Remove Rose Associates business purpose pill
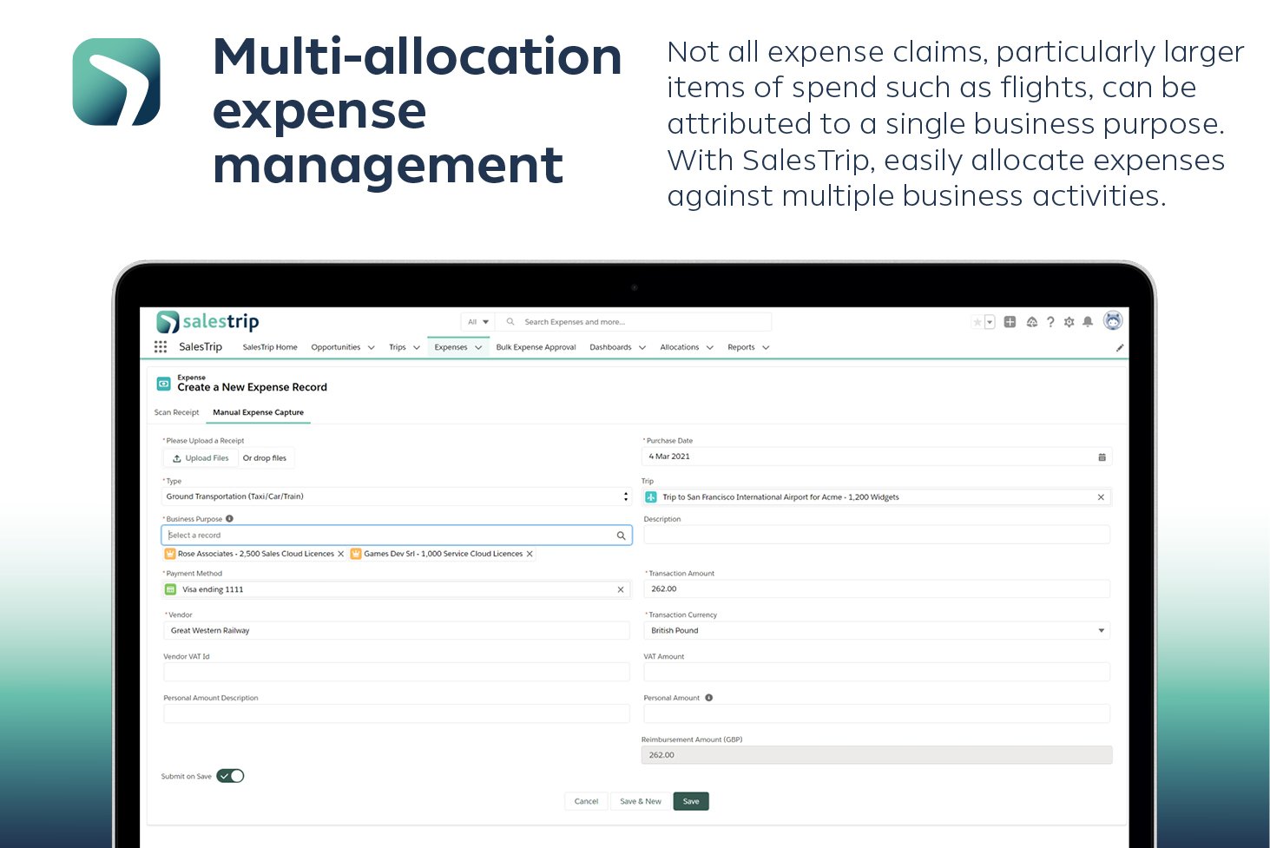 pos(340,554)
